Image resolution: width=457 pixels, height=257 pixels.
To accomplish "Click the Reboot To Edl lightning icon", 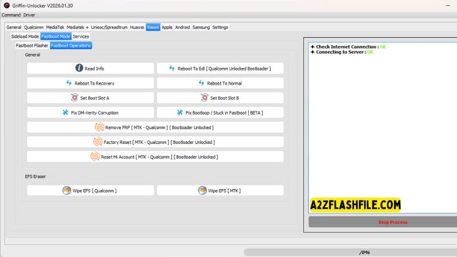I will pos(172,68).
